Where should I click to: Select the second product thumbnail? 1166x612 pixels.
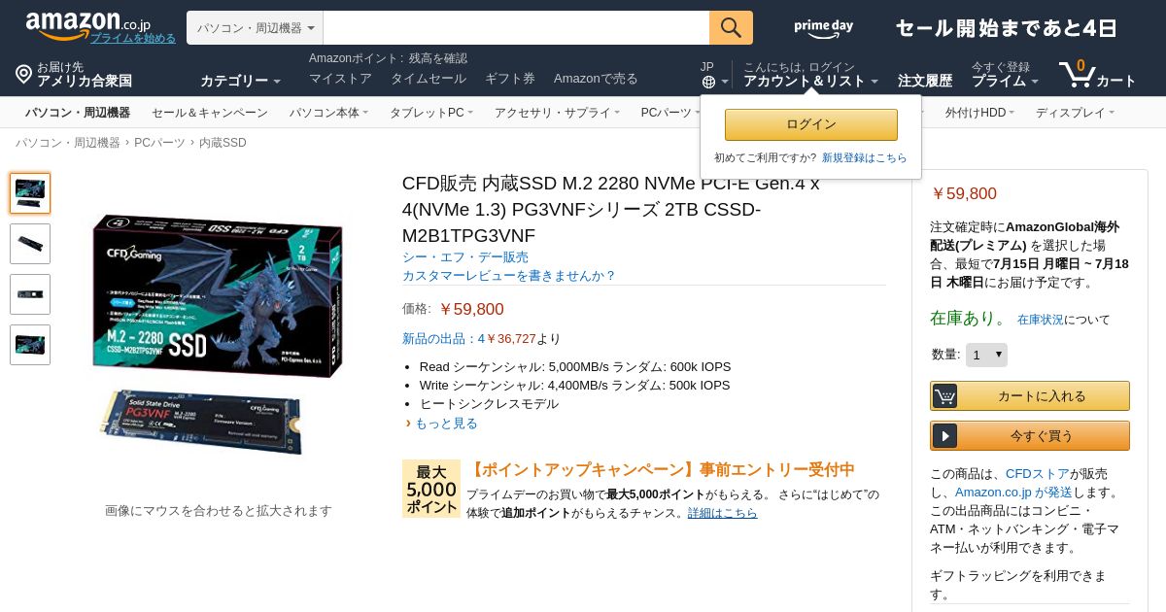click(30, 244)
